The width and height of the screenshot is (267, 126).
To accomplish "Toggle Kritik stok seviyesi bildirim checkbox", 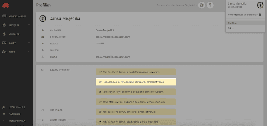I will tap(100, 102).
